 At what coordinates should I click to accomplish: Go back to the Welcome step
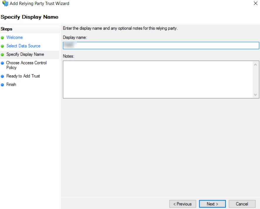15,38
